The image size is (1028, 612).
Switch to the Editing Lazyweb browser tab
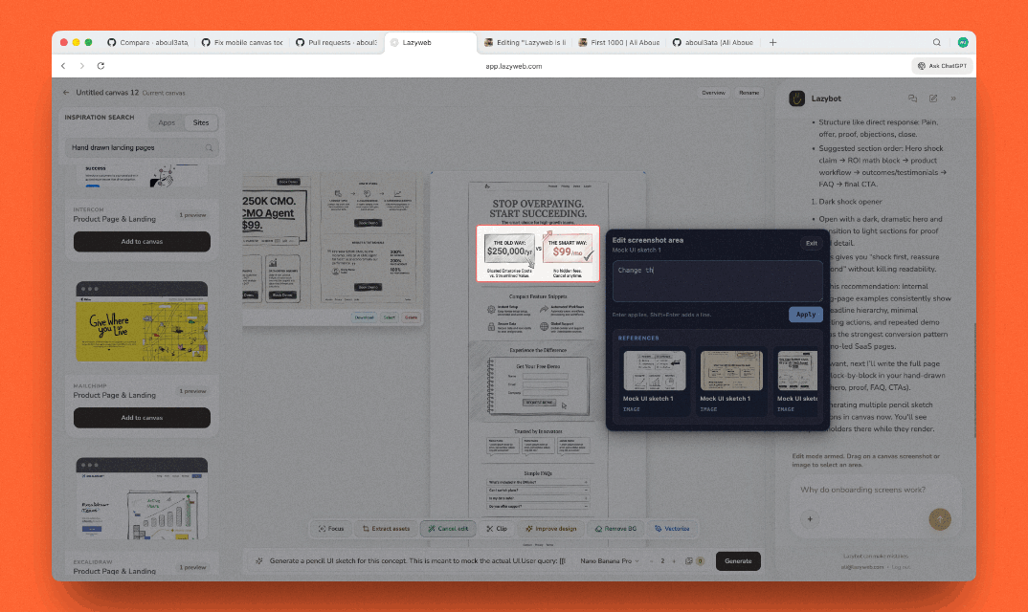525,43
